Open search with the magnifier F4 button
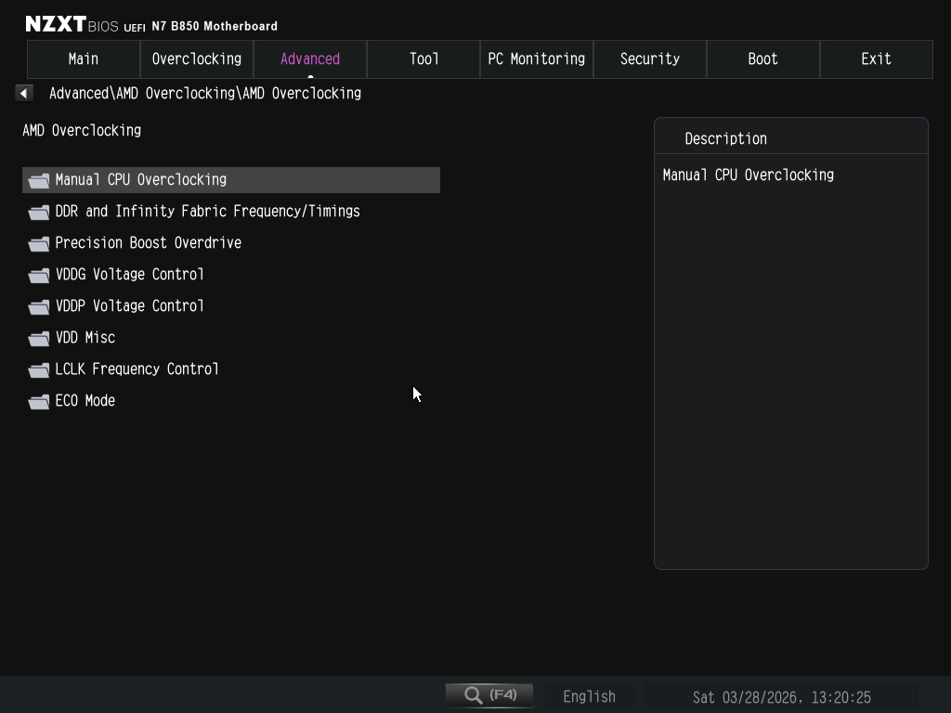The width and height of the screenshot is (951, 713). click(489, 695)
